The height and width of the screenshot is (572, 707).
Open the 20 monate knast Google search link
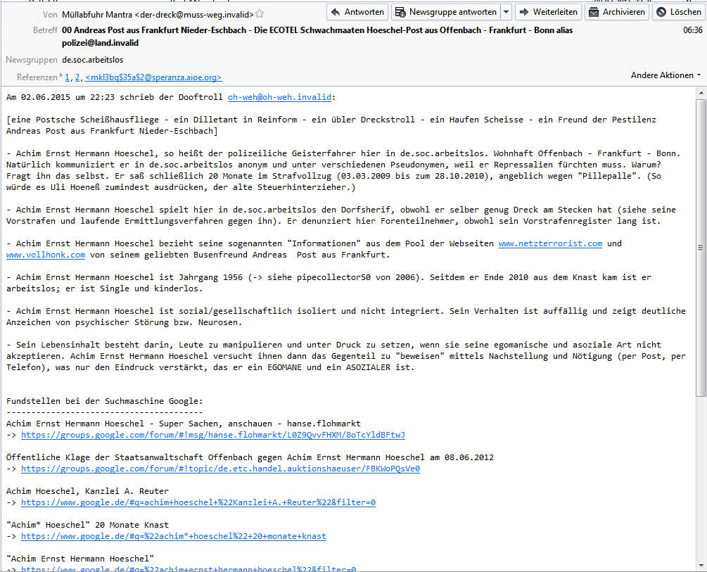pyautogui.click(x=174, y=536)
